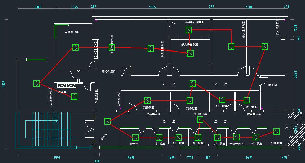Click the detector symbol in the top-right corner room
Image resolution: width=305 pixels, height=163 pixels.
[264, 47]
